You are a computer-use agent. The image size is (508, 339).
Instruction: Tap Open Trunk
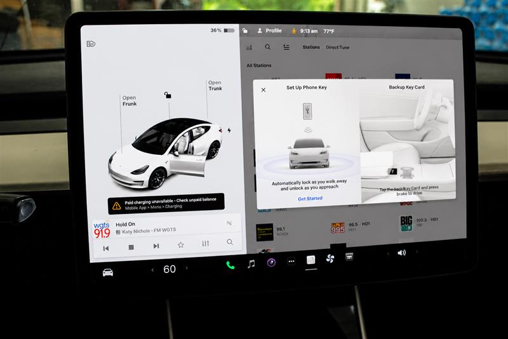pyautogui.click(x=215, y=86)
